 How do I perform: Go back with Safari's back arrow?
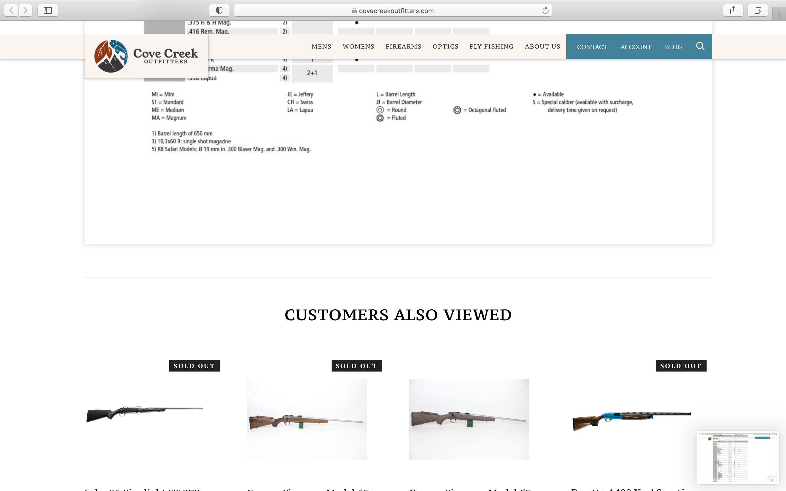pyautogui.click(x=11, y=10)
